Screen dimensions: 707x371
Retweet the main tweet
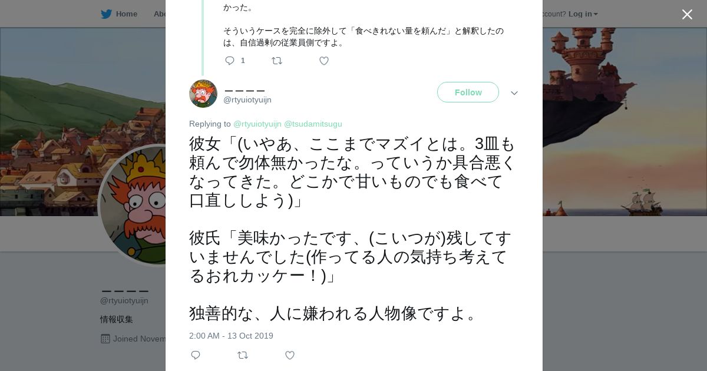pyautogui.click(x=243, y=355)
